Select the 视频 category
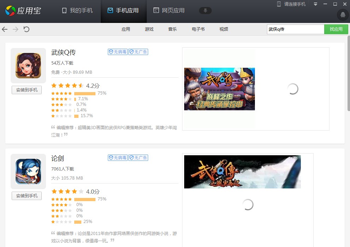 224,29
